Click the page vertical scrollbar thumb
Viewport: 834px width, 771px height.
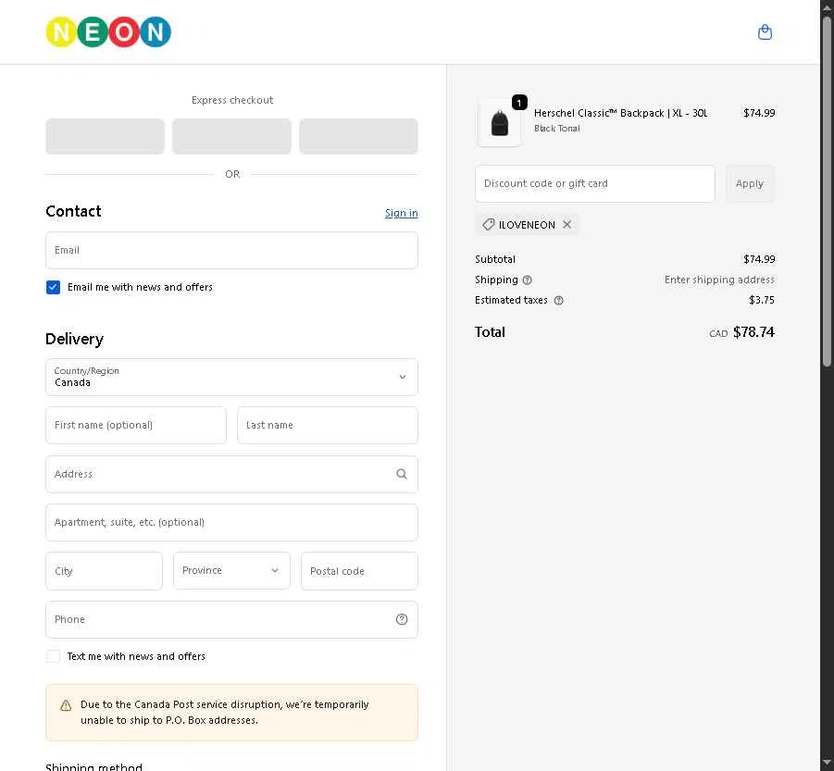[827, 192]
